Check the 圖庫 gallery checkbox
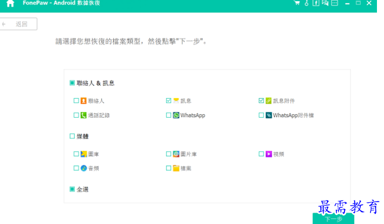Viewport: 384px width, 224px height. tap(76, 153)
